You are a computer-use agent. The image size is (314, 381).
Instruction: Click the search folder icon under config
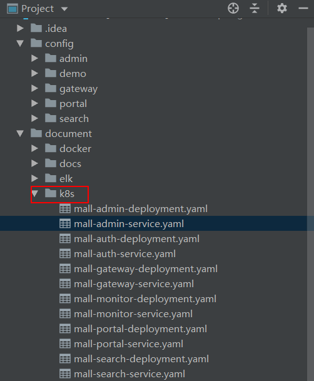click(x=51, y=118)
